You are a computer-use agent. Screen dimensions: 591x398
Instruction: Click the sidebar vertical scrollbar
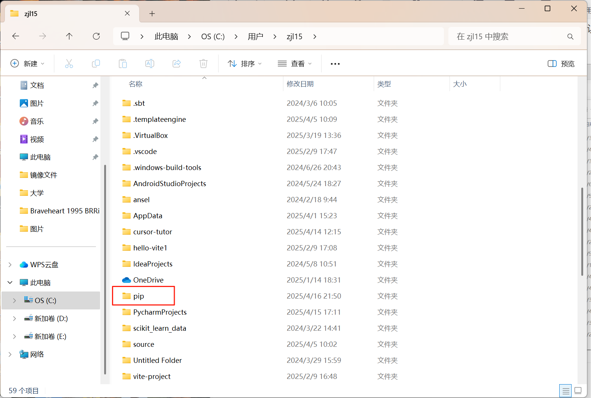[x=105, y=269]
